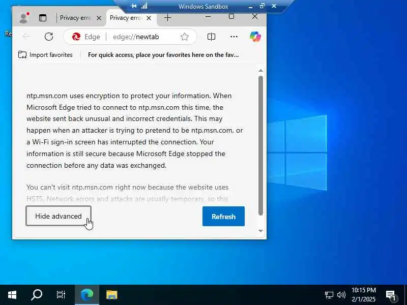Open a new tab with plus button
Screen dimensions: 407x305
coord(168,18)
